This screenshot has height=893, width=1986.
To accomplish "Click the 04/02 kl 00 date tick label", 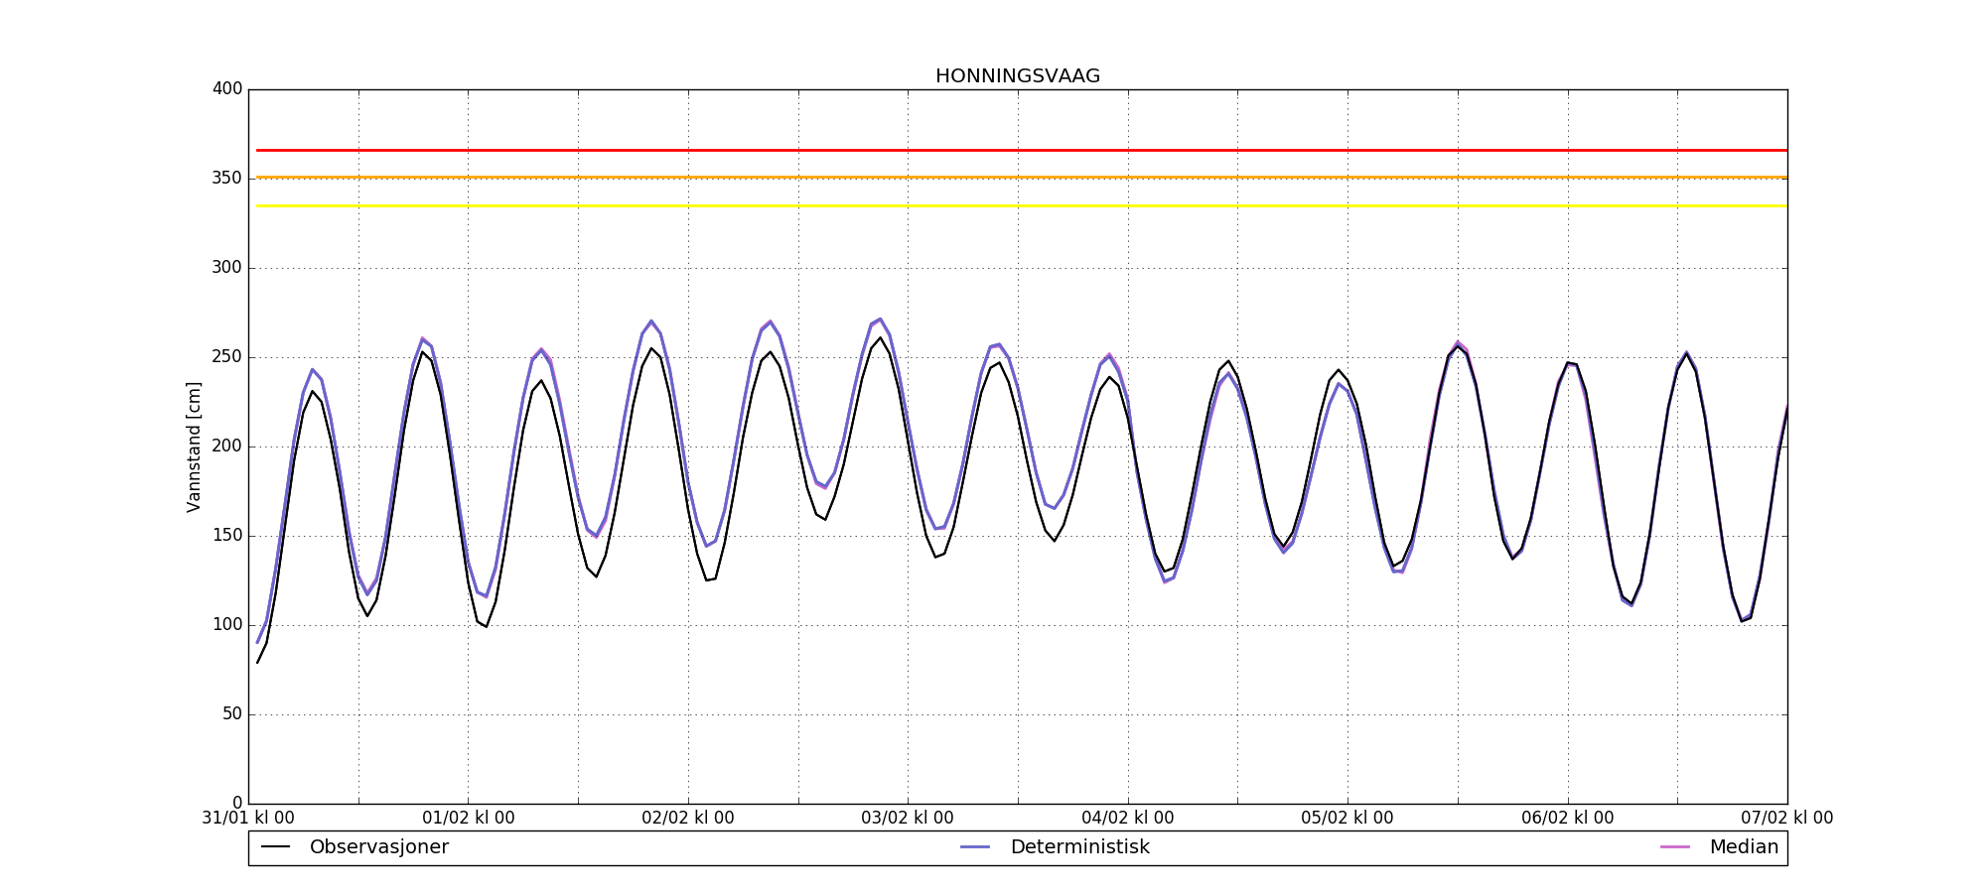I will pyautogui.click(x=1127, y=819).
